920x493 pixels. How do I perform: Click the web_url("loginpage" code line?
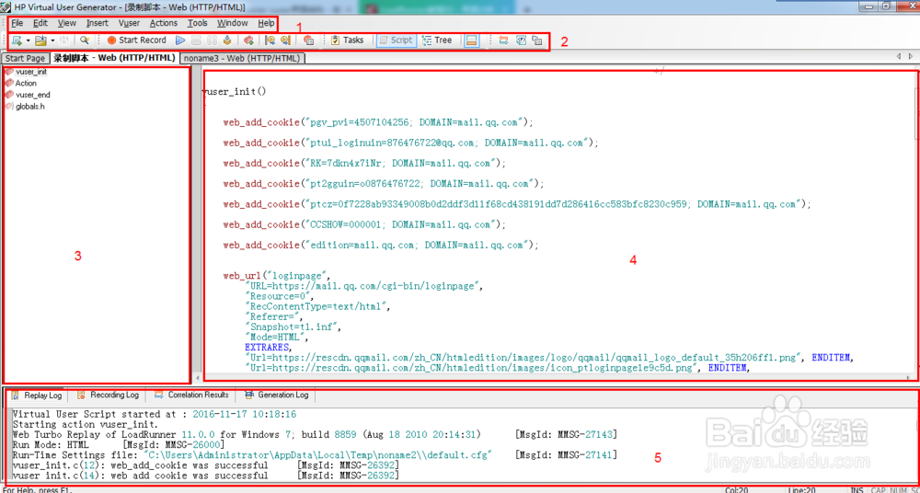277,275
